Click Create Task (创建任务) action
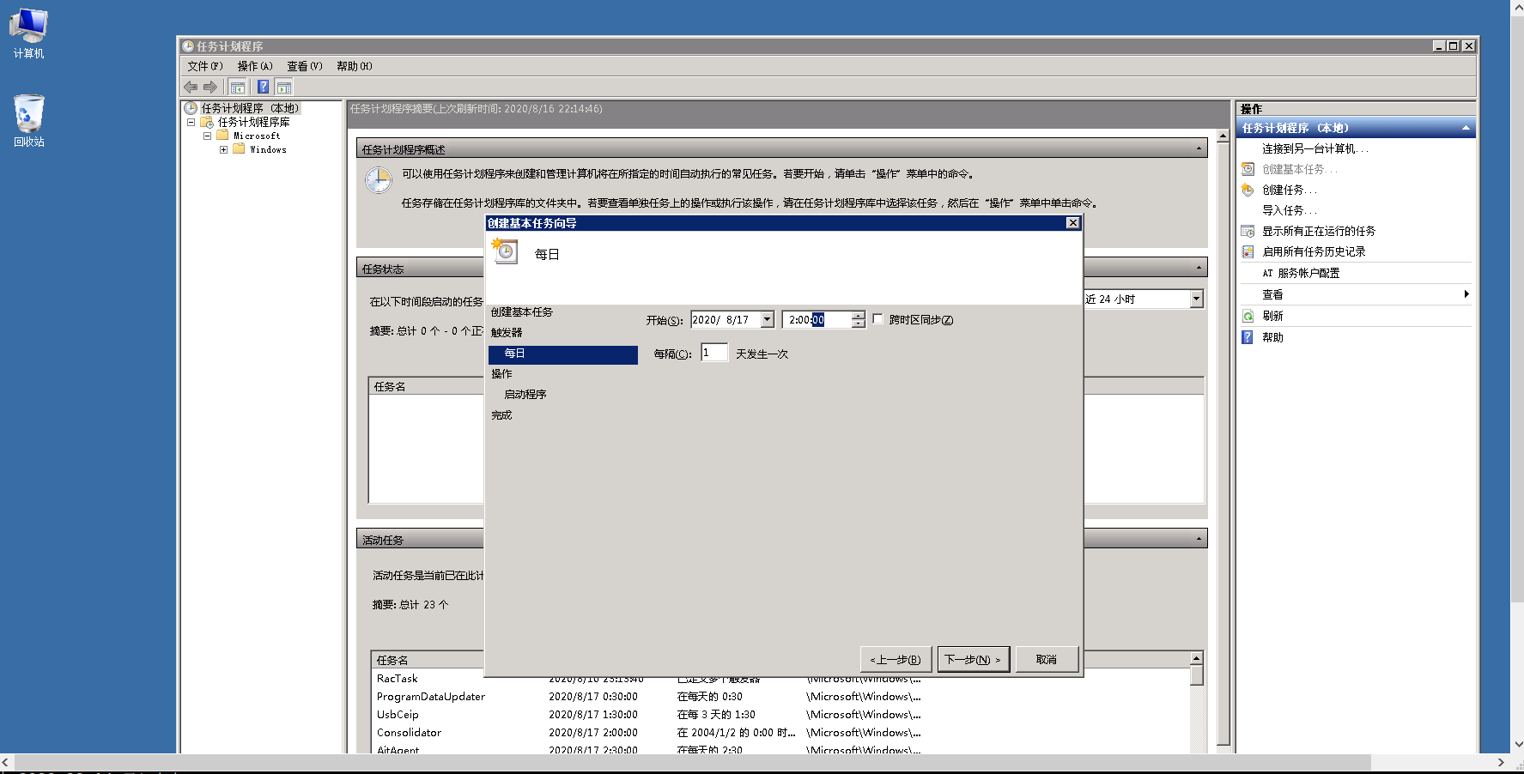This screenshot has width=1524, height=774. [1289, 190]
